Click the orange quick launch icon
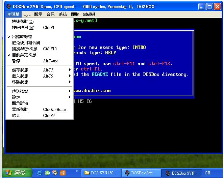Image resolution: width=223 pixels, height=178 pixels. point(63,173)
